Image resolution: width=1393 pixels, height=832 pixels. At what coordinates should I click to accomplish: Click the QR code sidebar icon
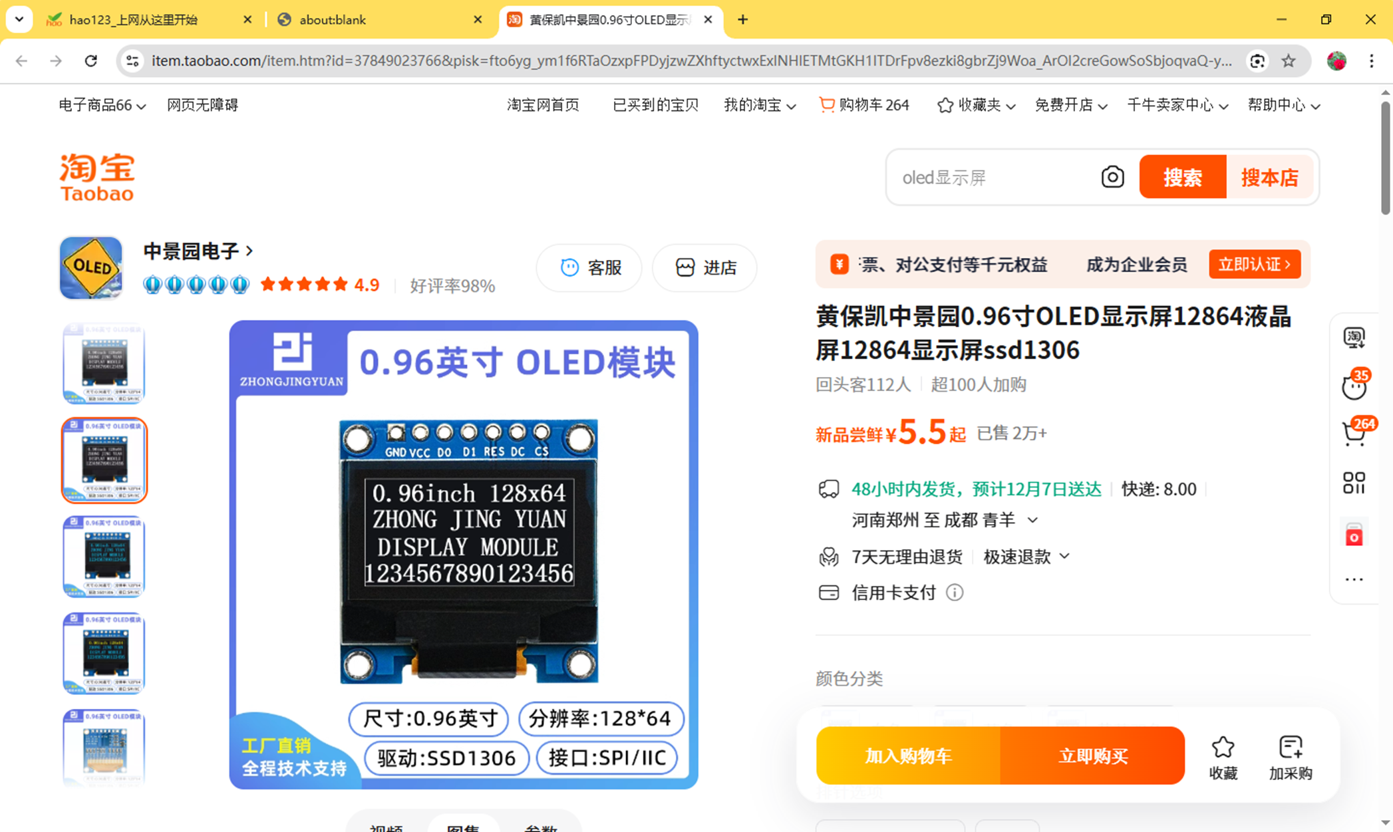coord(1354,483)
